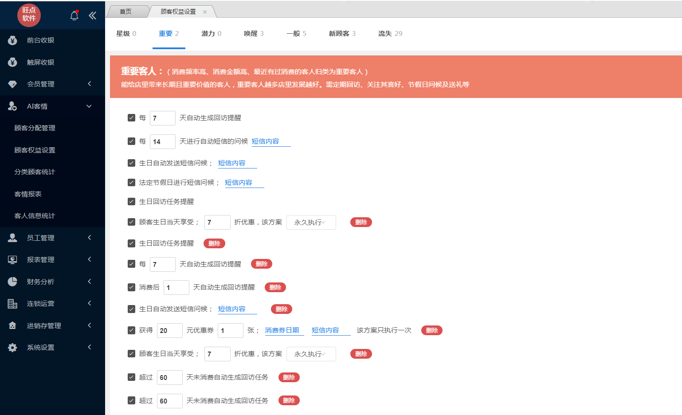Delete the 消费后1天 rule
682x415 pixels.
(x=275, y=287)
